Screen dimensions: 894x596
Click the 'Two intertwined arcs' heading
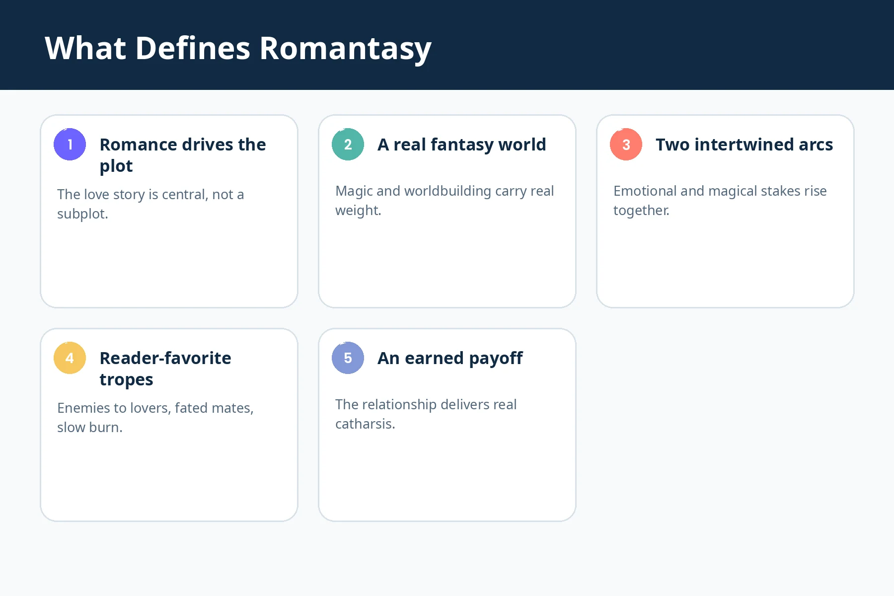click(744, 145)
